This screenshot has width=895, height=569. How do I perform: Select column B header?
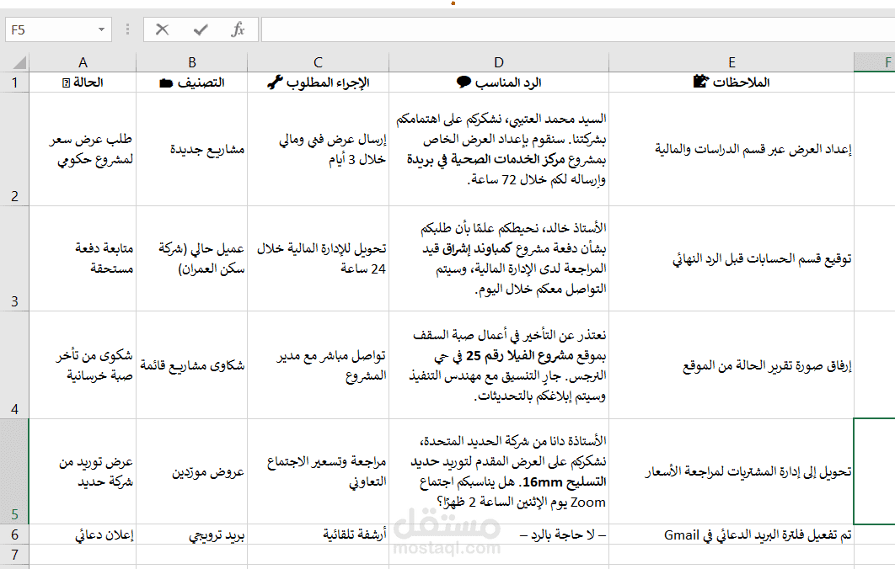point(192,62)
